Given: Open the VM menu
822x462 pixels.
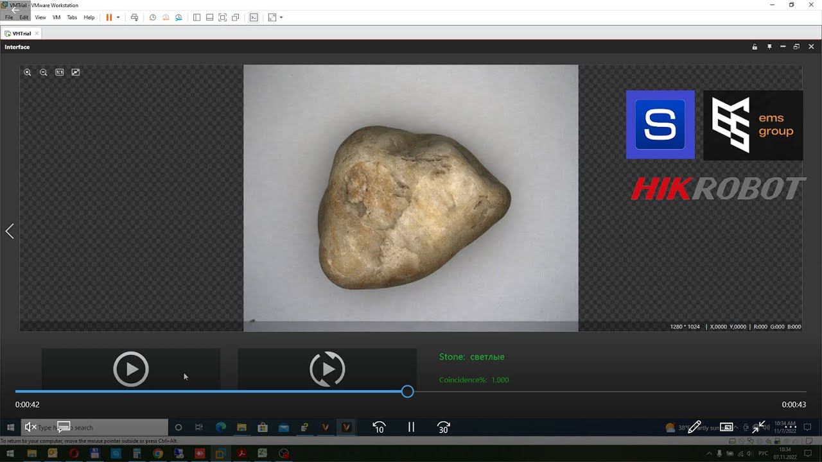Looking at the screenshot, I should tap(57, 17).
